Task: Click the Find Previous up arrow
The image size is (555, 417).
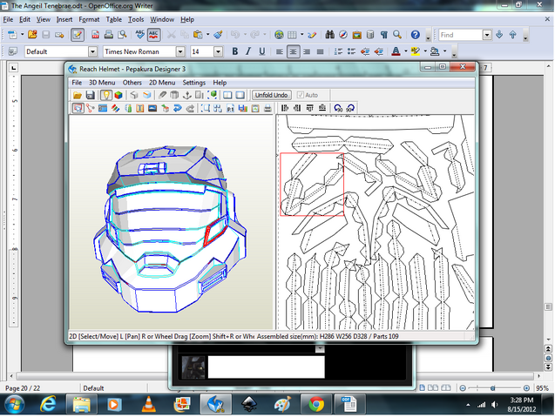Action: click(x=513, y=35)
